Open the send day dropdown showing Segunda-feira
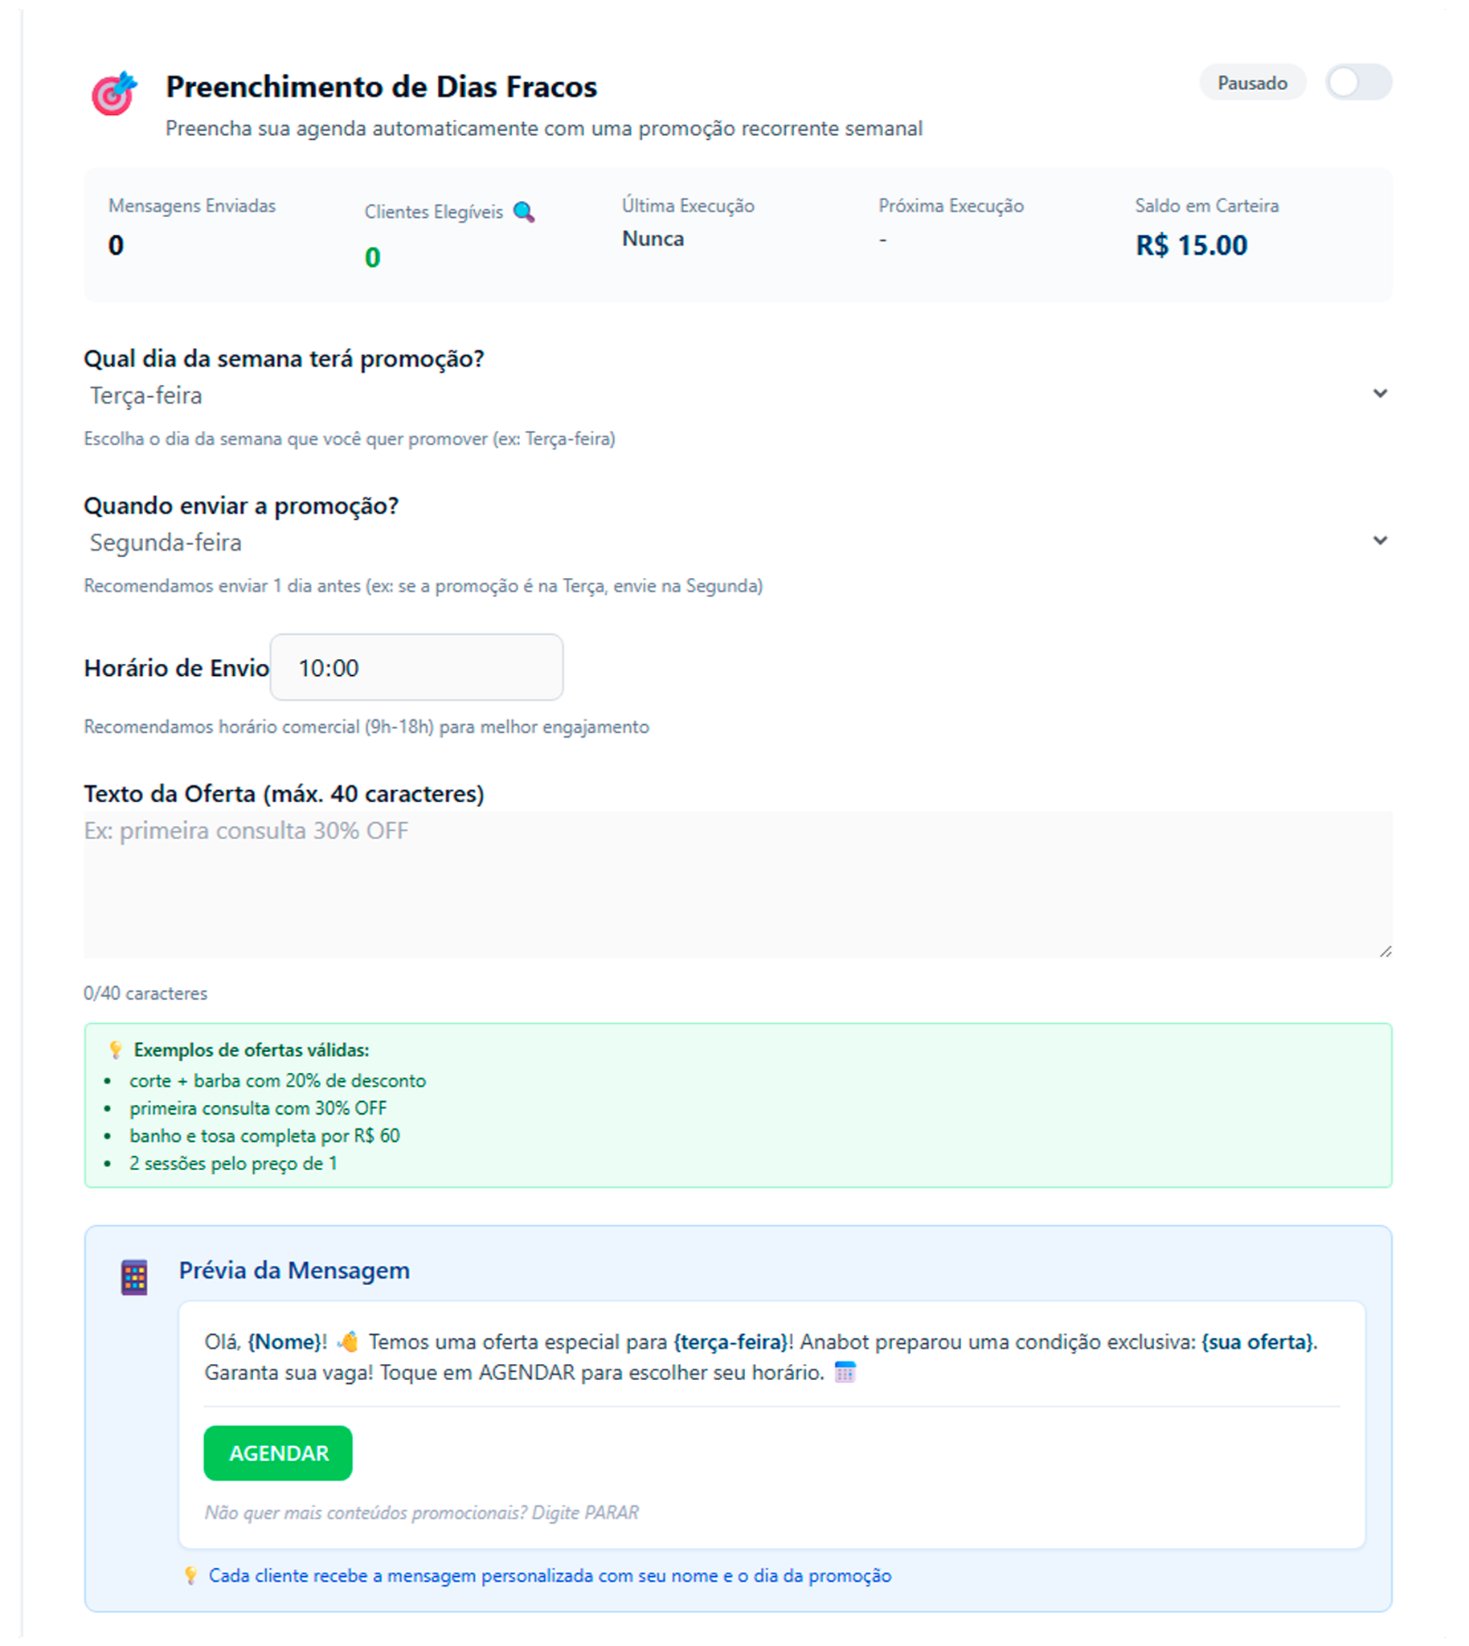1469x1646 pixels. [726, 543]
